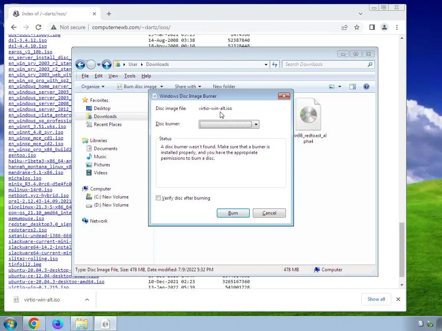Open Explorer's recent pages drop-down arrow
Screen dimensions: 442x331
pos(99,64)
